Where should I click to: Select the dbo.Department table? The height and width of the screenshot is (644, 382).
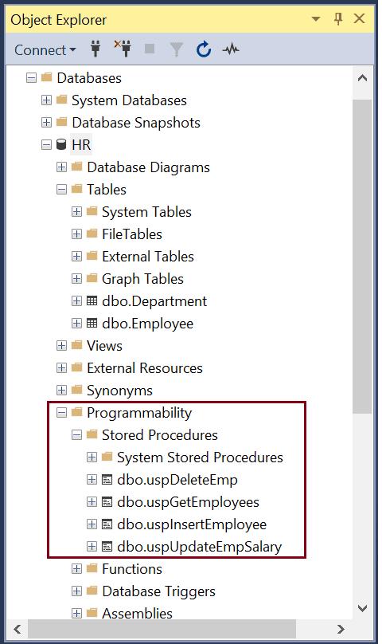154,301
